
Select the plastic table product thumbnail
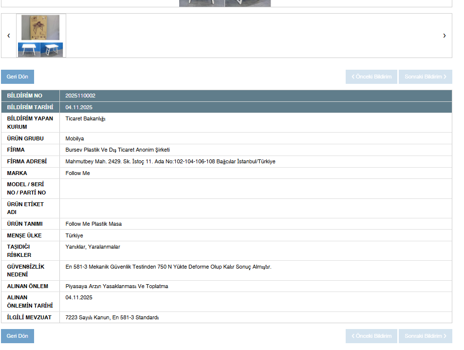coord(41,36)
